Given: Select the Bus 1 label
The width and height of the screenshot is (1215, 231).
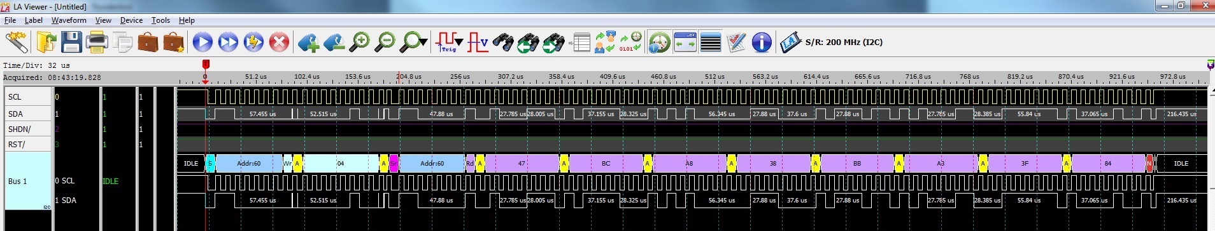Looking at the screenshot, I should 17,181.
